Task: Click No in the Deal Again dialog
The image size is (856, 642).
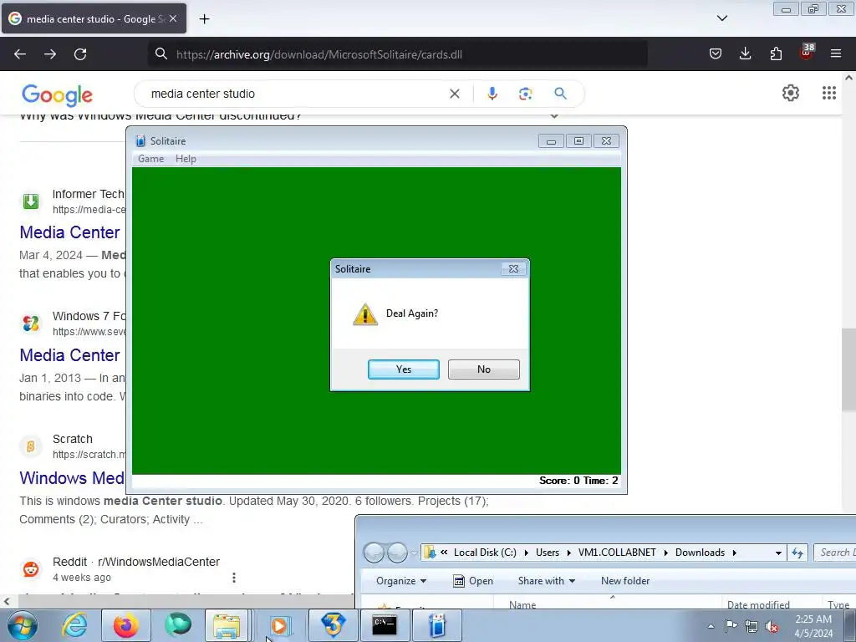Action: pos(484,369)
